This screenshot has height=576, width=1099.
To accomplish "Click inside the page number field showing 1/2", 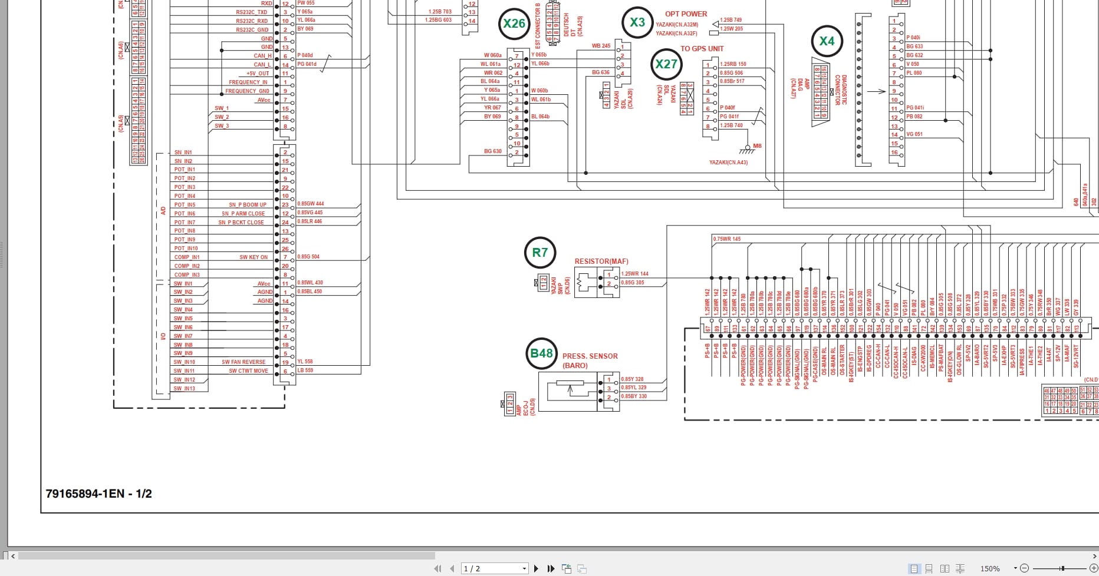I will (483, 568).
